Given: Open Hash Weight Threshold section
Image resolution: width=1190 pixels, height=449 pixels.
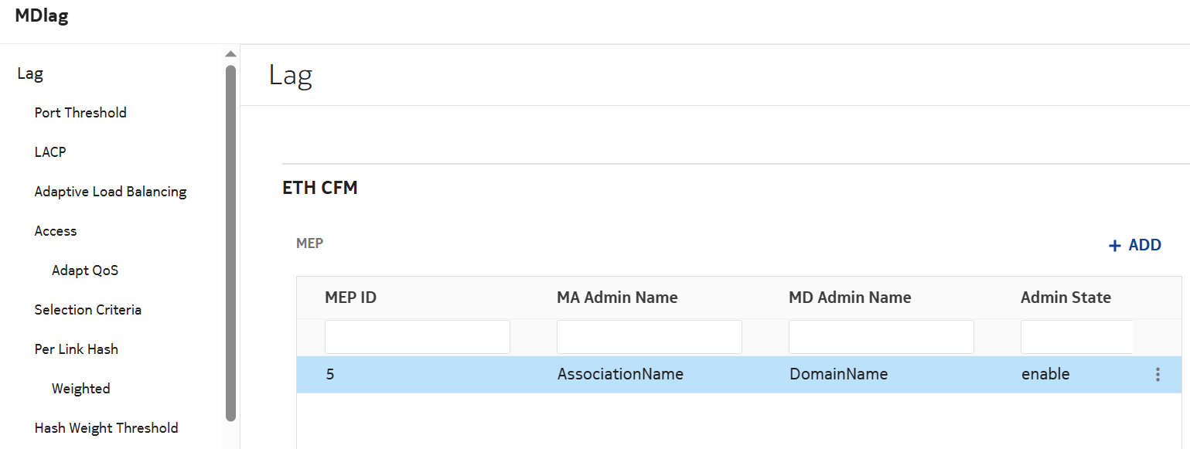Looking at the screenshot, I should click(107, 428).
